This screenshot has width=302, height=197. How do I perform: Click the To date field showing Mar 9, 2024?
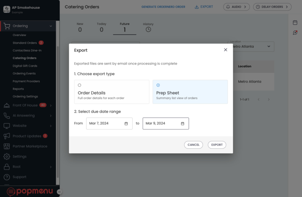(161, 124)
